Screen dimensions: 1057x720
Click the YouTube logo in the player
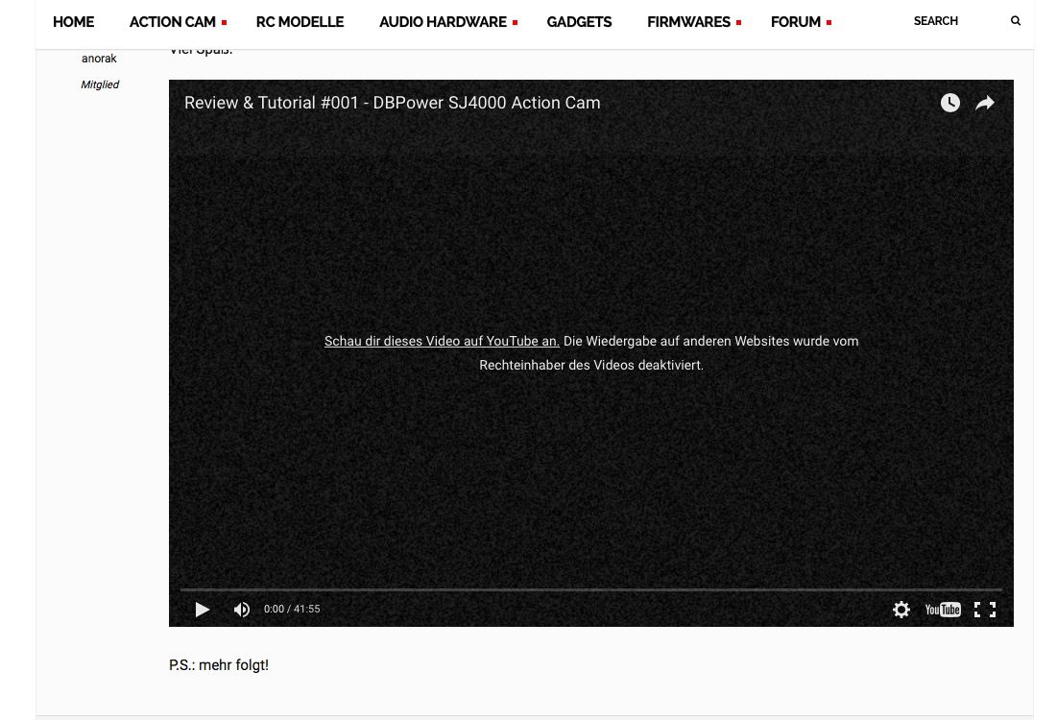pos(942,610)
